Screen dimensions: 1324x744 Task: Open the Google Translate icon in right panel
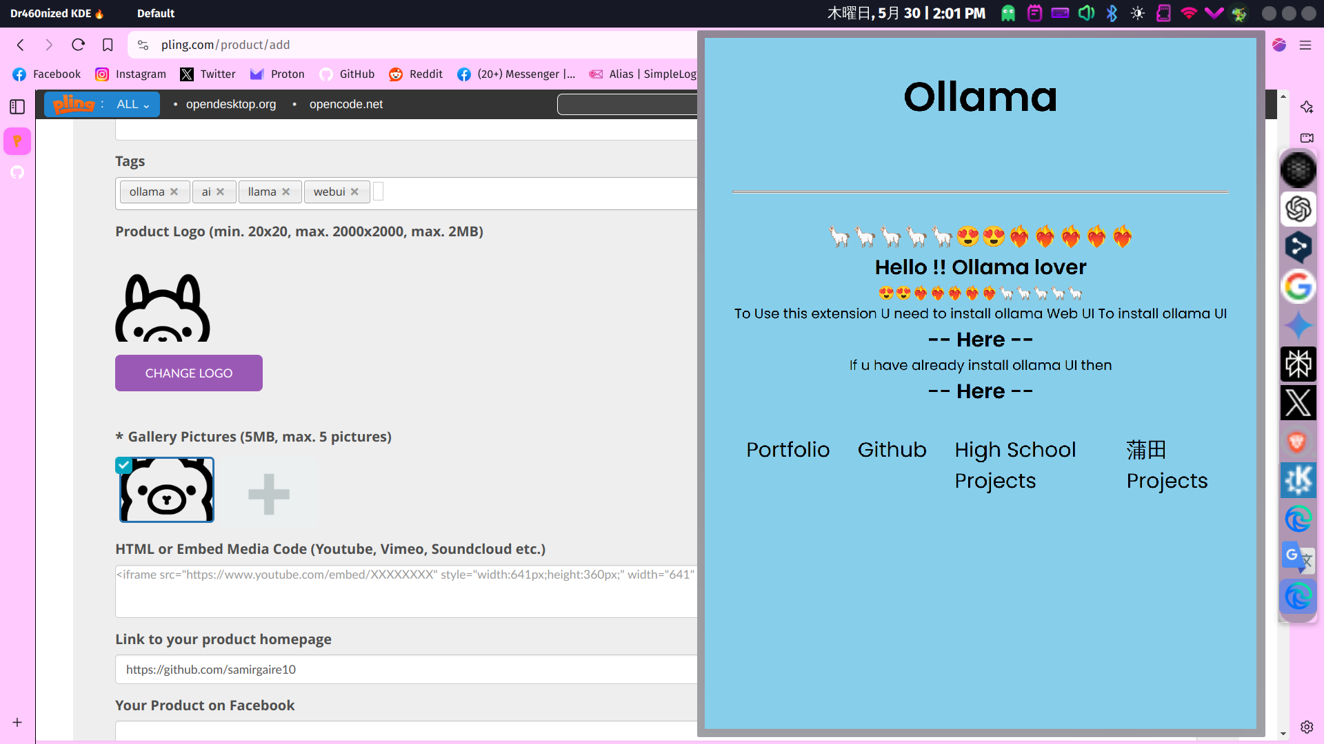(x=1298, y=558)
